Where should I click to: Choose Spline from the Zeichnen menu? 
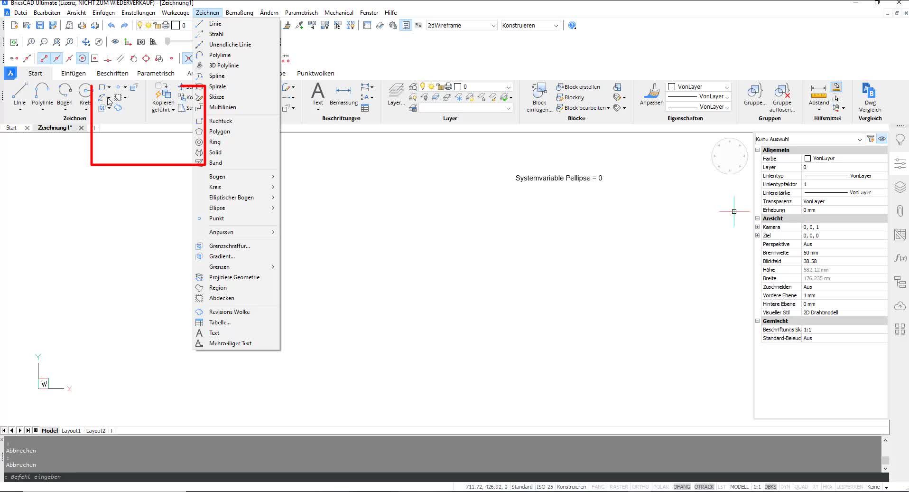[x=236, y=76]
